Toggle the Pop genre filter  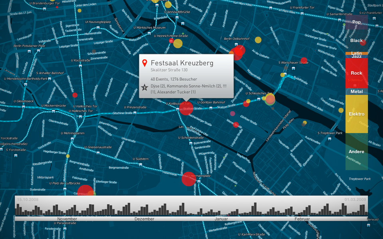(356, 22)
